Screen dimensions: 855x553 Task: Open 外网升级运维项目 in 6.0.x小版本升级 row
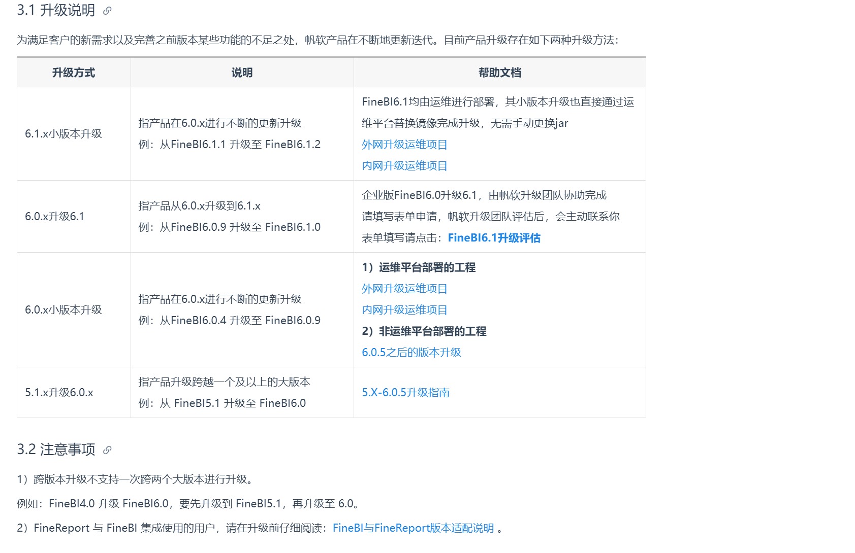point(404,289)
